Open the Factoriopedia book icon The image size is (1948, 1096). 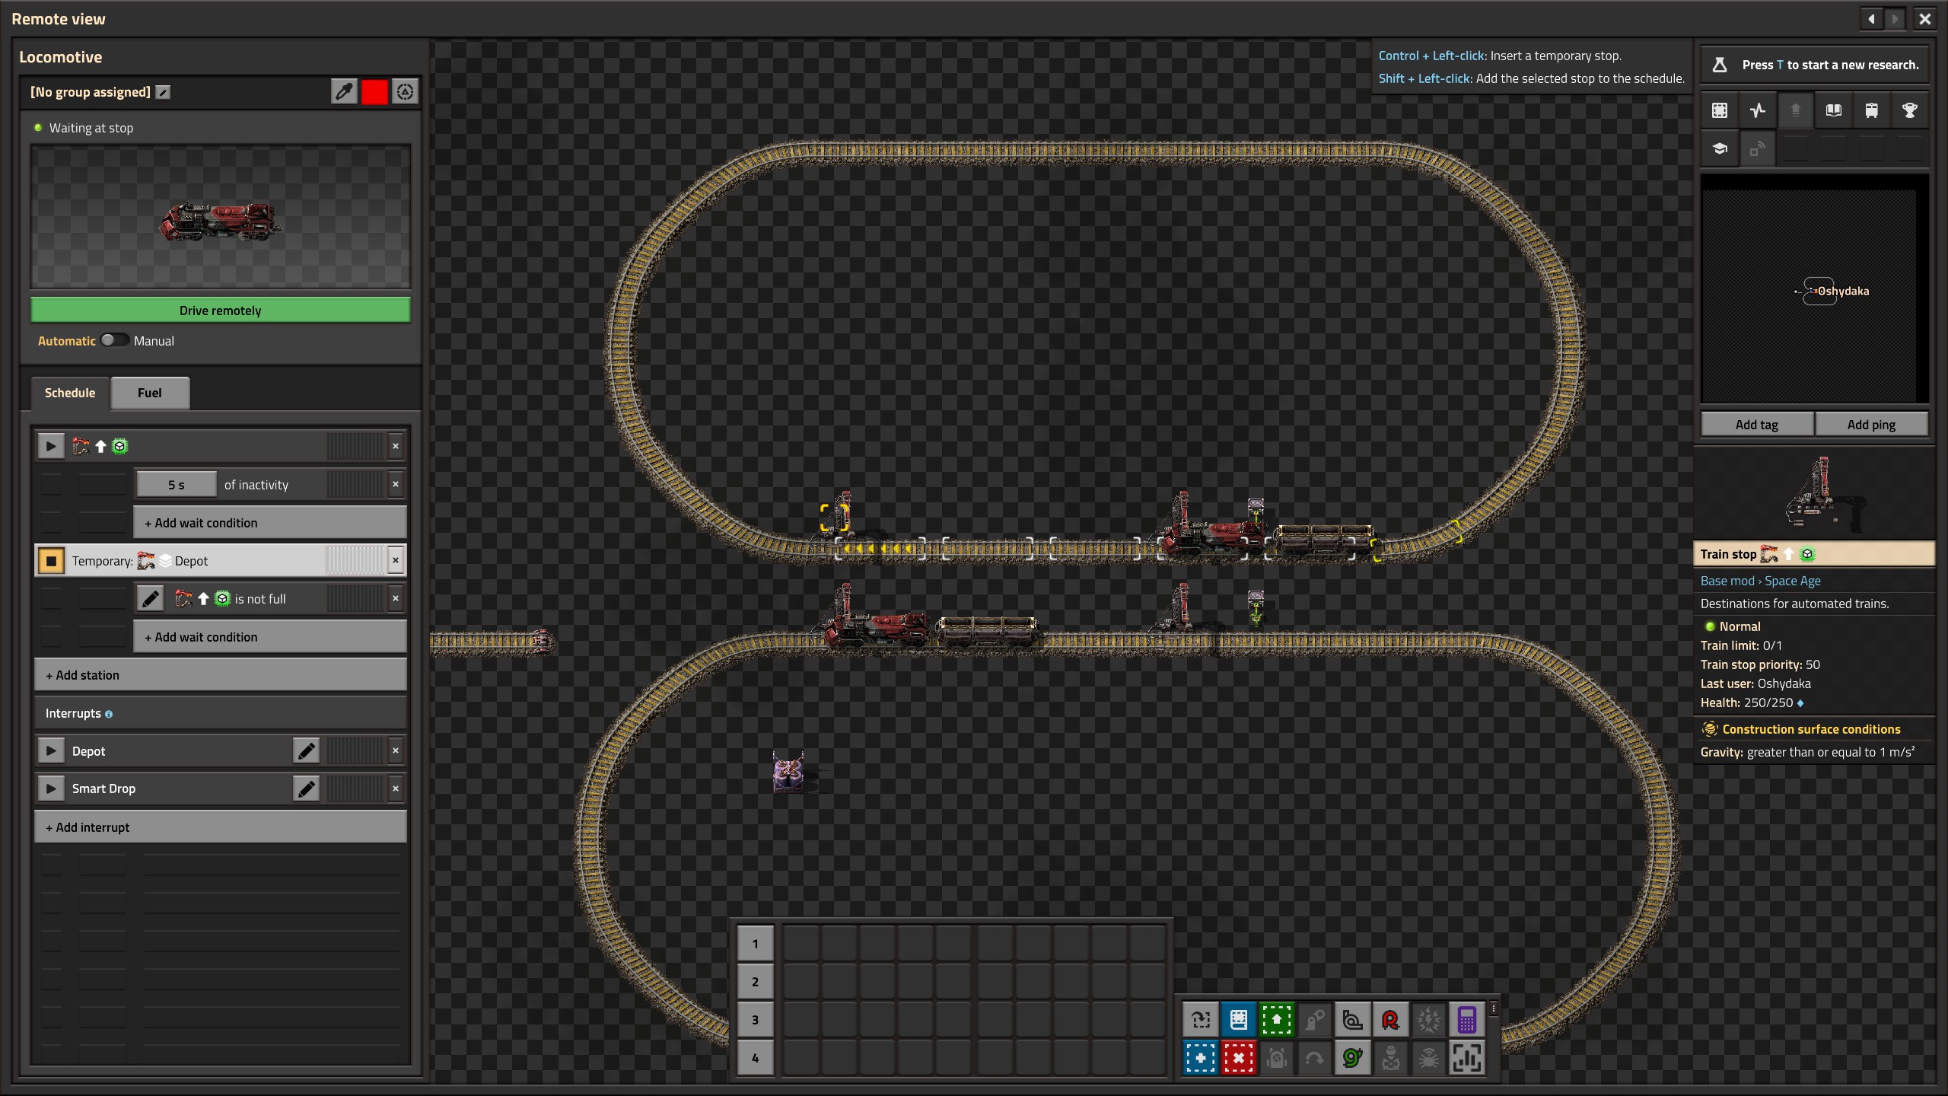(x=1833, y=111)
